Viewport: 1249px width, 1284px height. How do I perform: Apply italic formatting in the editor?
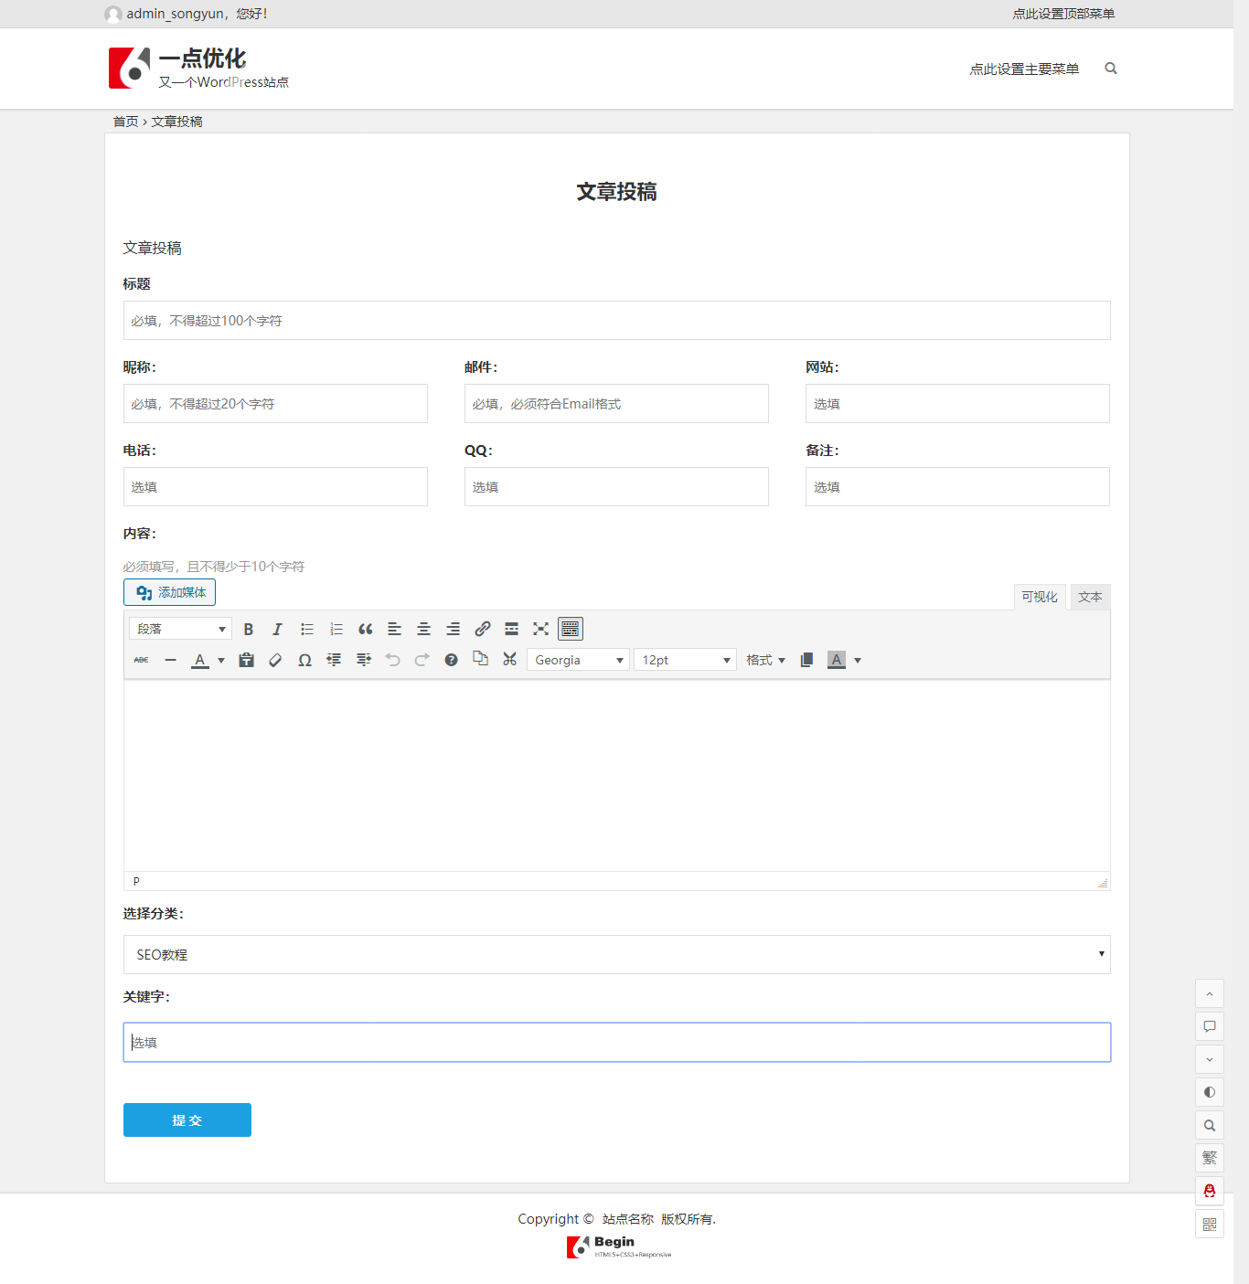pyautogui.click(x=277, y=629)
